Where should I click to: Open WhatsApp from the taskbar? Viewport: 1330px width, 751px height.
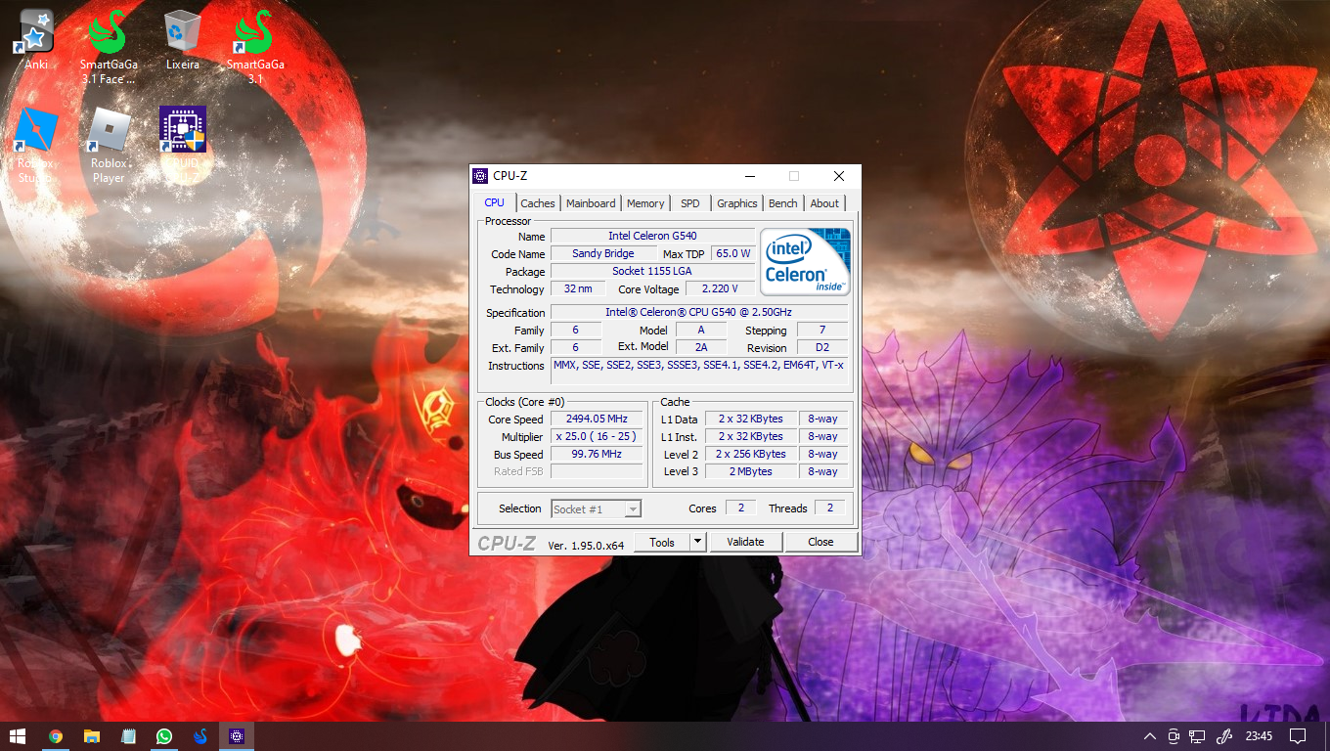(163, 735)
